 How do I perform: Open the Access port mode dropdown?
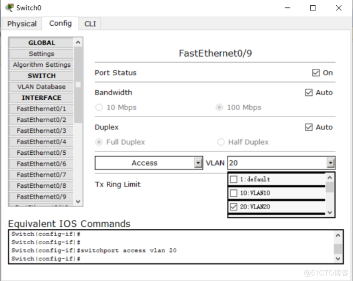(198, 163)
